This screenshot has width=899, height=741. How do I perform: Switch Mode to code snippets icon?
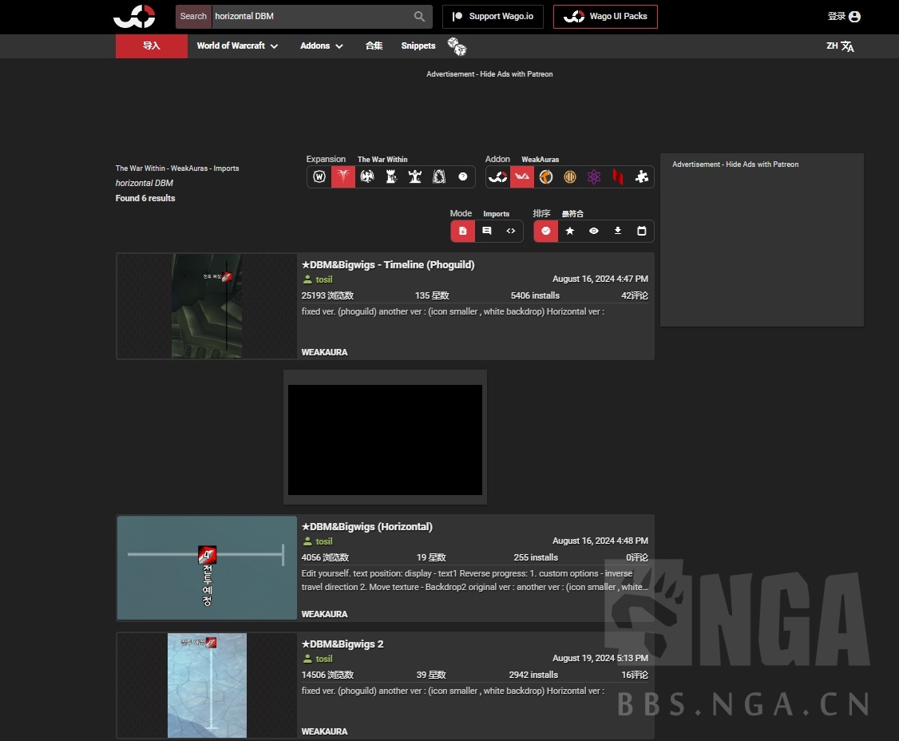pos(510,231)
